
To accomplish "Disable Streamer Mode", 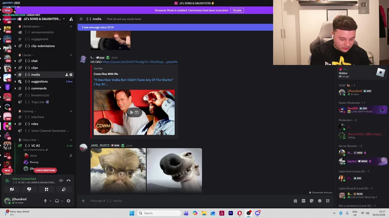I will (x=237, y=10).
